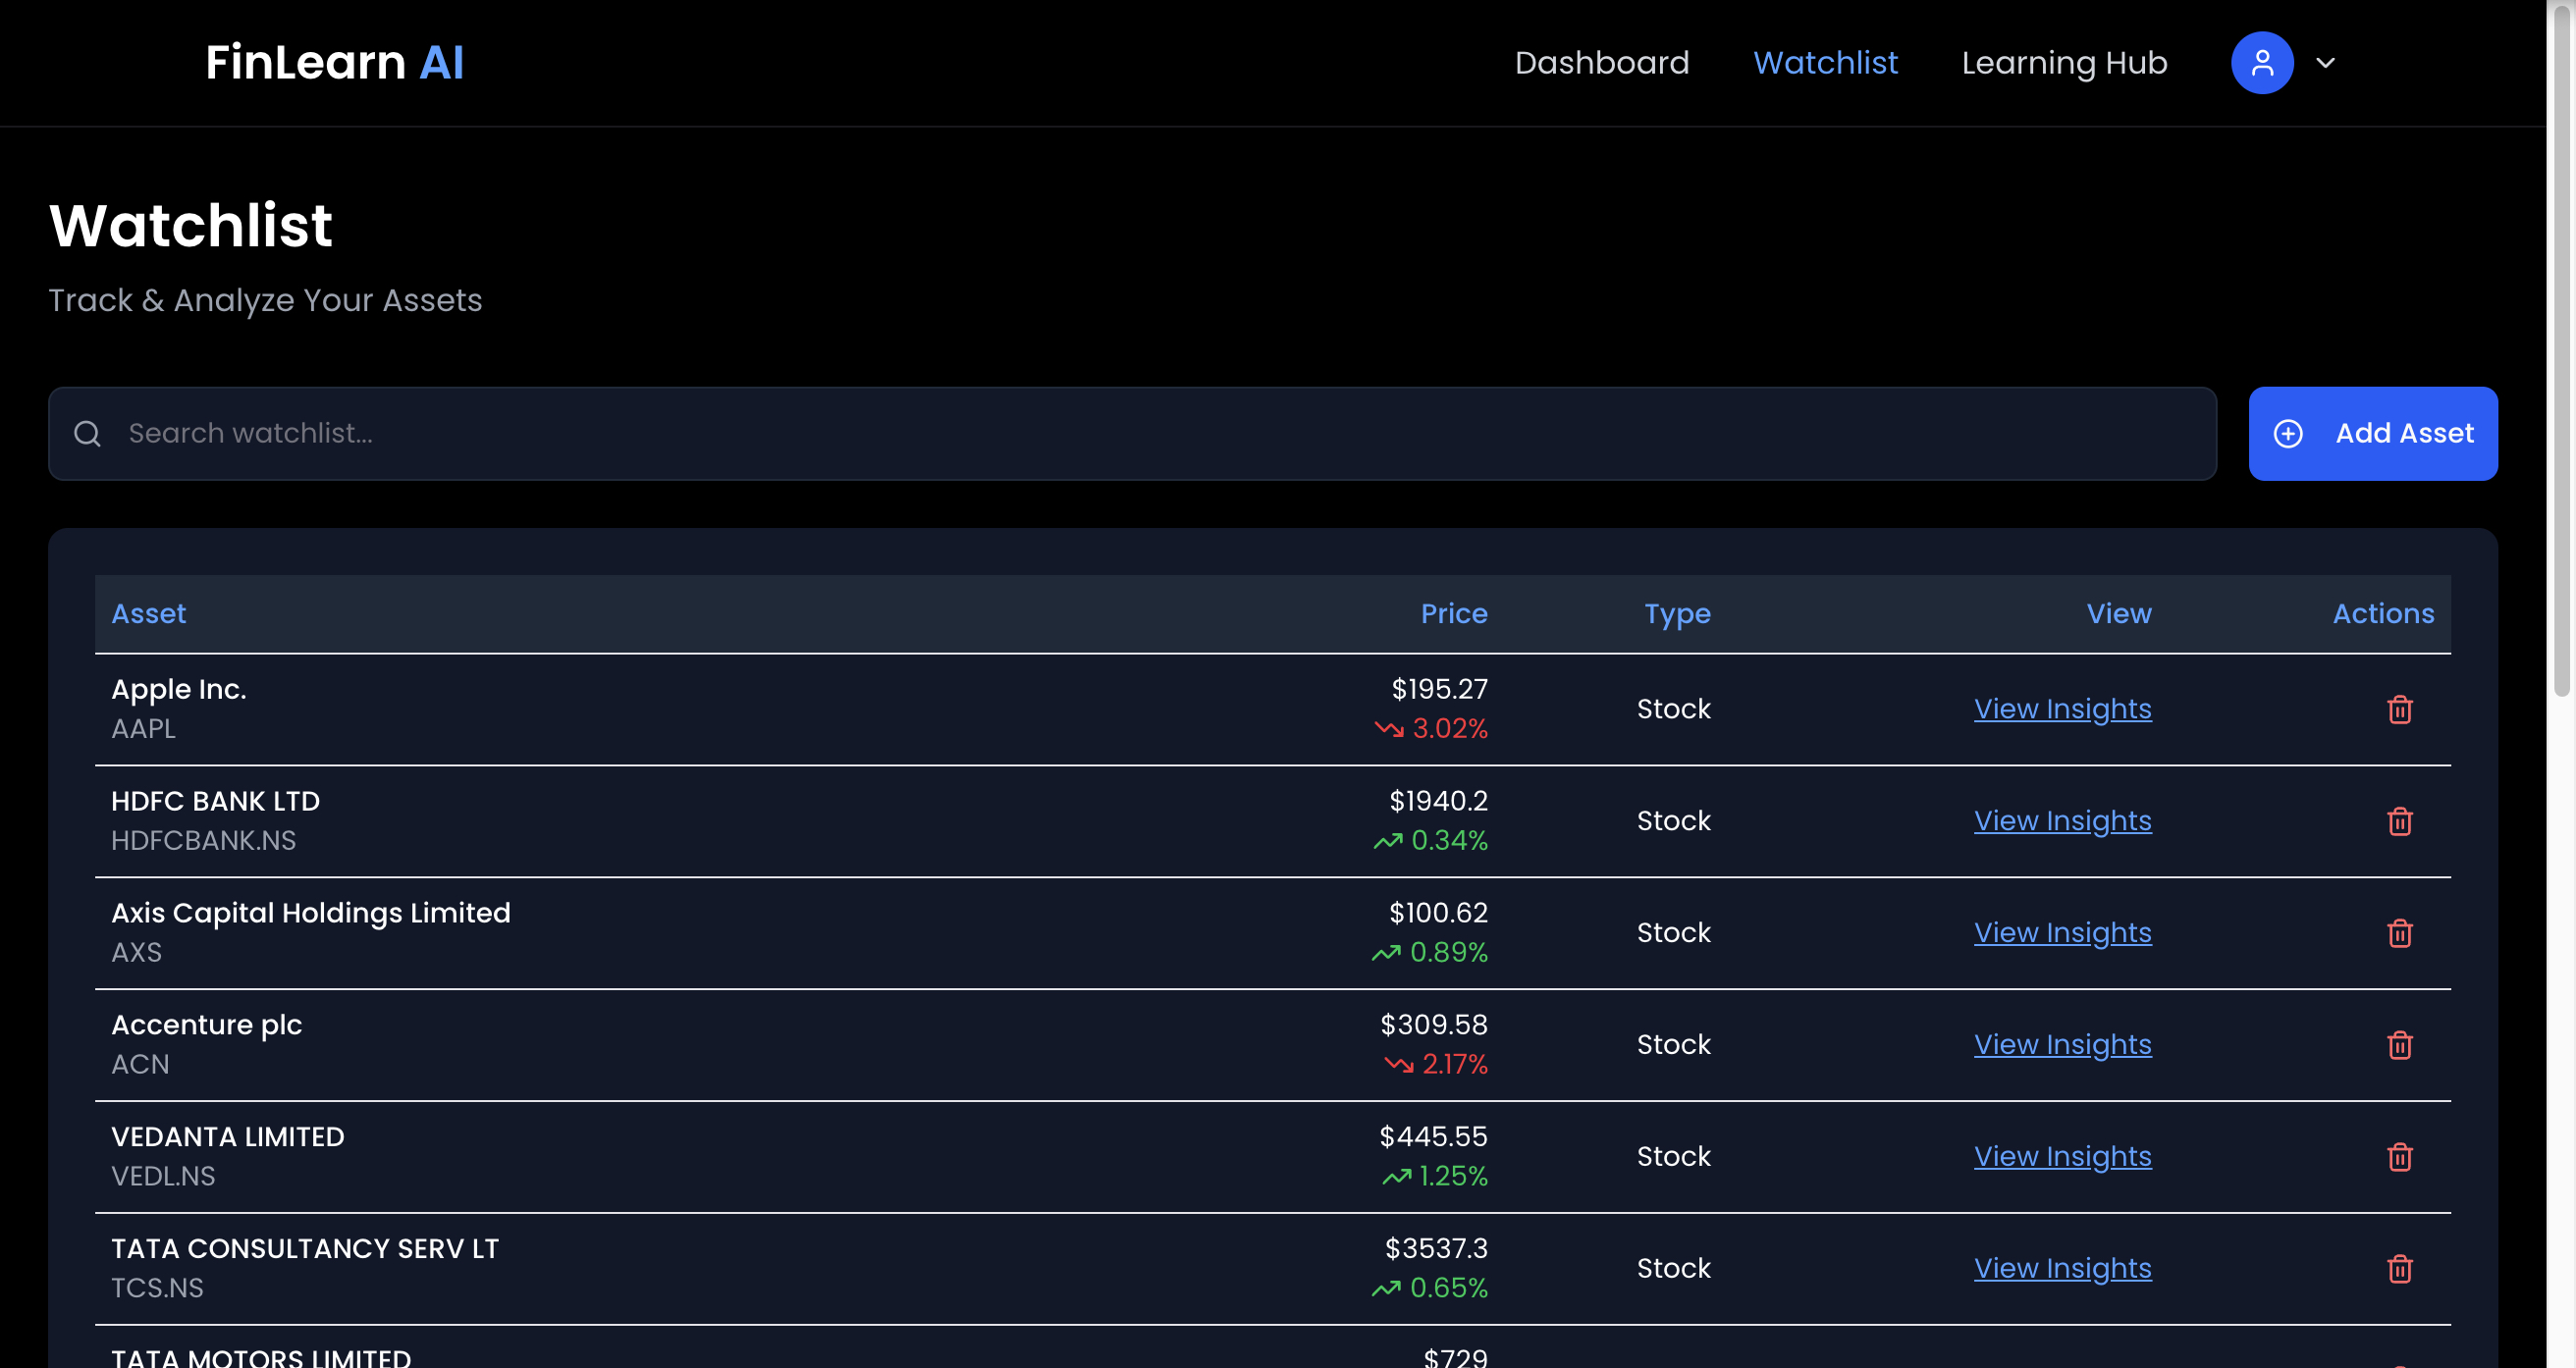Go to the Learning Hub page

[2063, 63]
